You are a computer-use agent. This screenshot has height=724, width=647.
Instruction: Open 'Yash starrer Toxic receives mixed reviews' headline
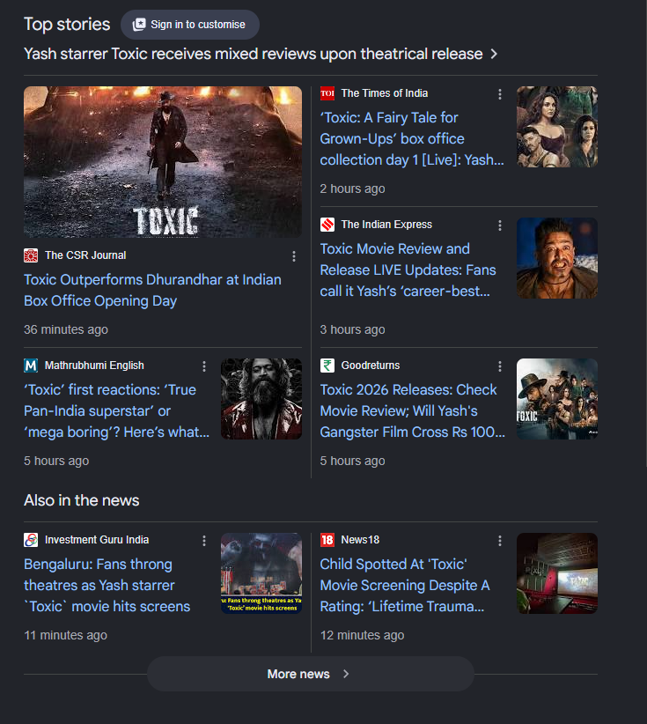tap(253, 54)
